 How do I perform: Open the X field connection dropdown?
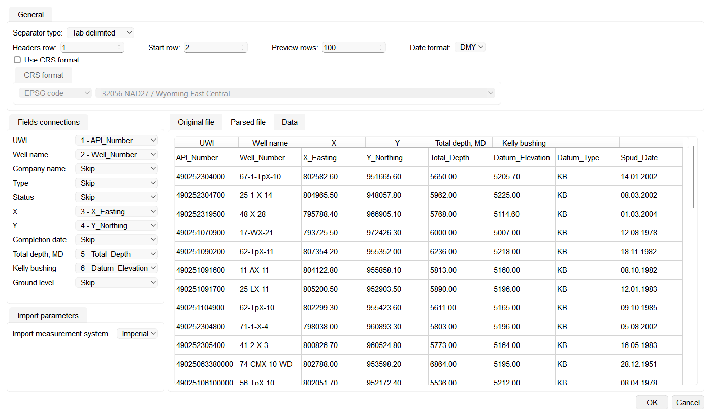(116, 211)
